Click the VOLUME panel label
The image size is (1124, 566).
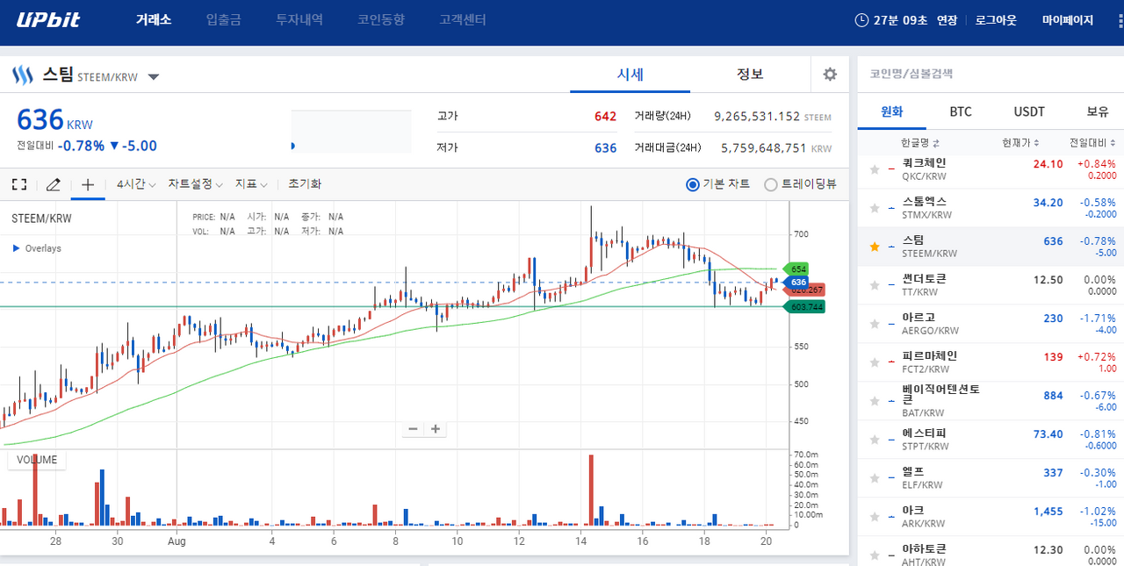[x=37, y=460]
